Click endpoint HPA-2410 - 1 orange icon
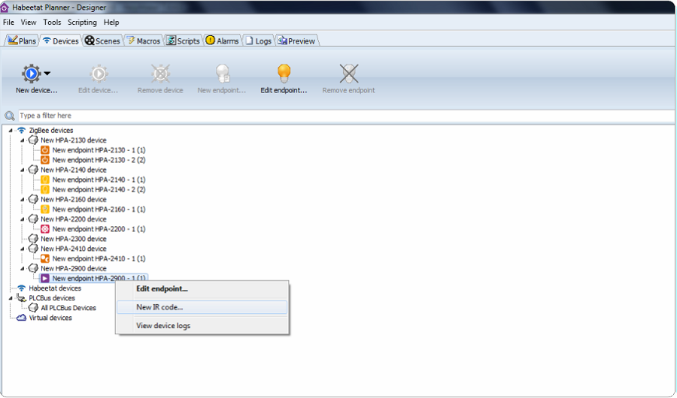 click(x=45, y=259)
